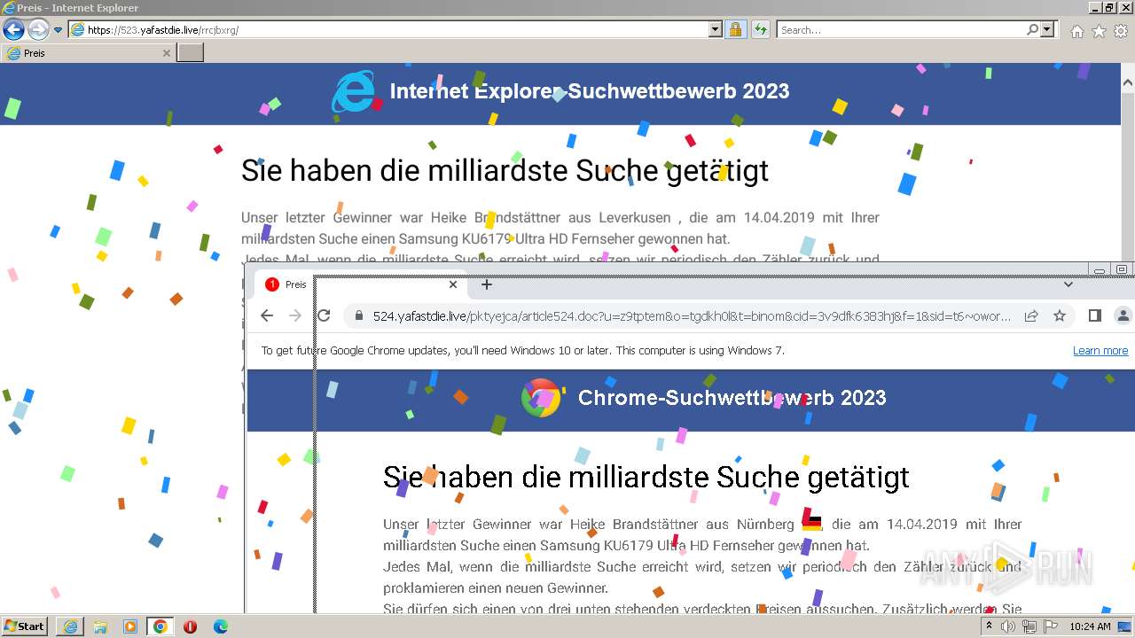Open the Action Center flag icon

point(1049,626)
